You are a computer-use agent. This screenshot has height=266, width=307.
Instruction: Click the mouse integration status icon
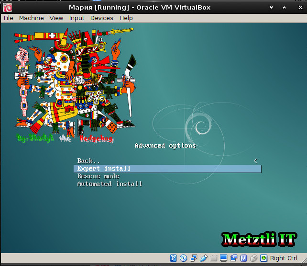(253, 258)
